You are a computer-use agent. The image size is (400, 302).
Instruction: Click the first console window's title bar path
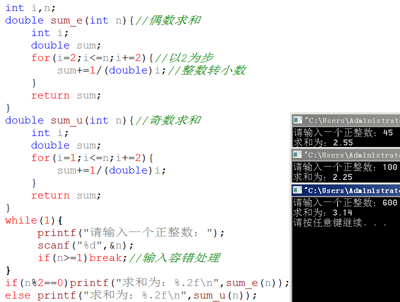[x=352, y=120]
